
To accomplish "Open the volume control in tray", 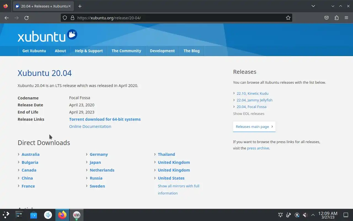I will 305,215.
